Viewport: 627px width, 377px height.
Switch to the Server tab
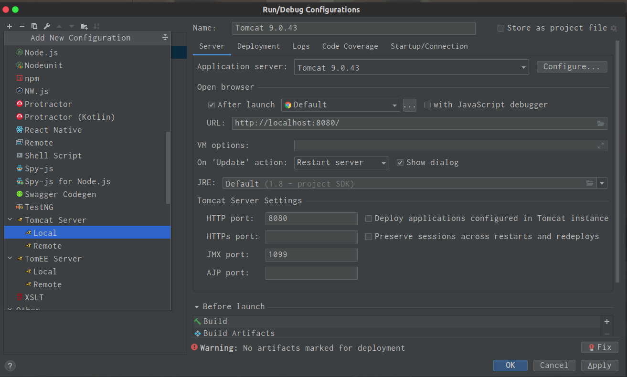[212, 46]
